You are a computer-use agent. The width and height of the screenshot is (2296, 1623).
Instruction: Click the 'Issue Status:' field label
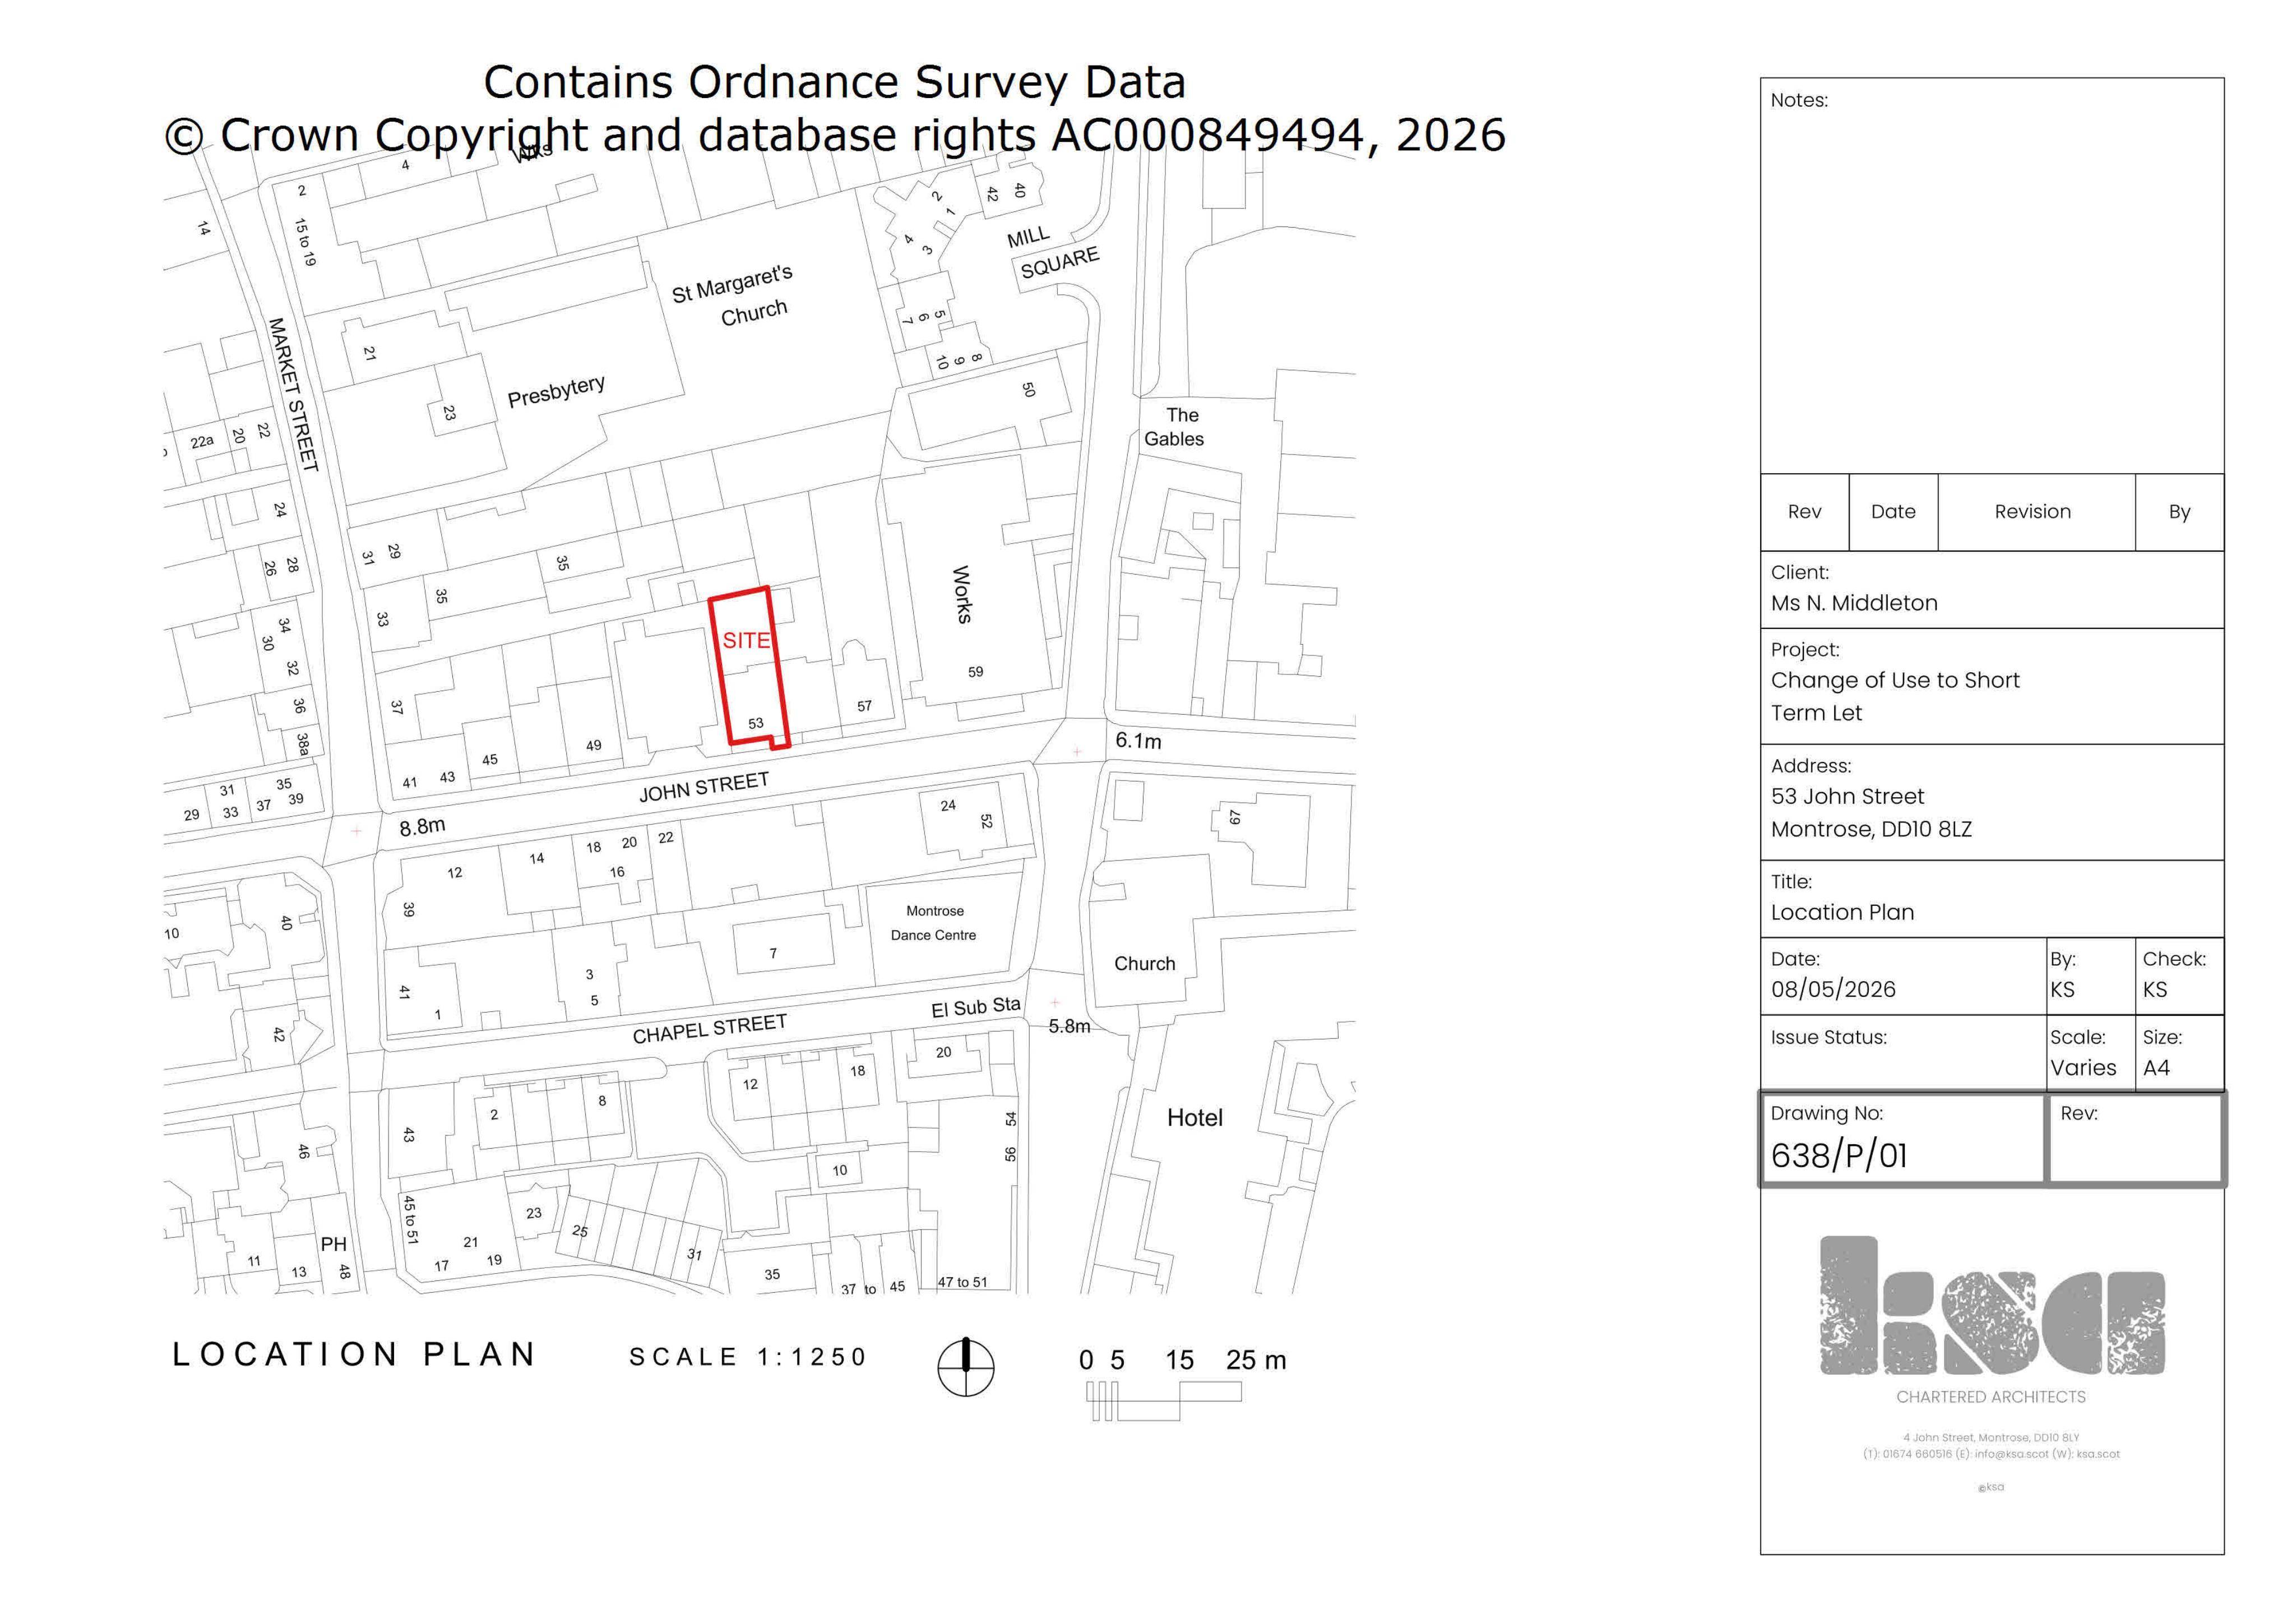1828,1037
